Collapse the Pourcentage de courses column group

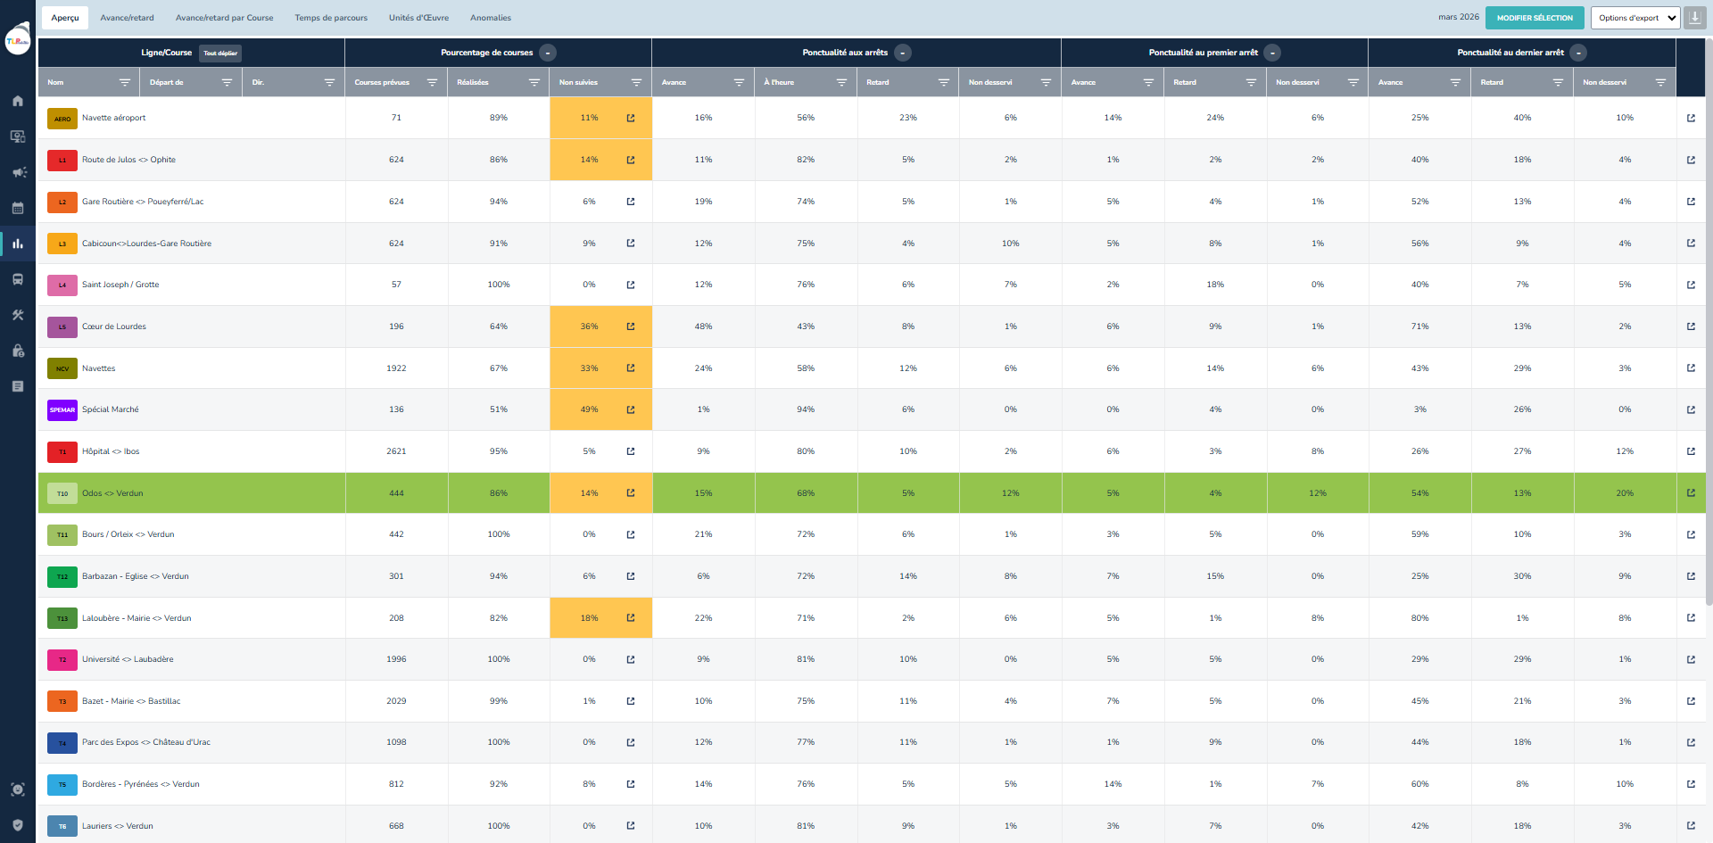[x=548, y=53]
